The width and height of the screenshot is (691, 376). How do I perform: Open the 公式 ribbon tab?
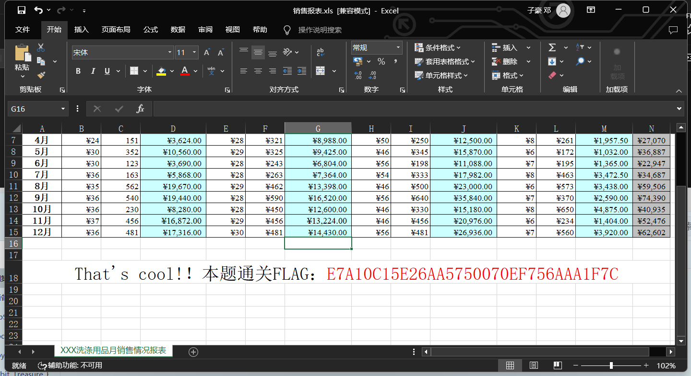(150, 29)
